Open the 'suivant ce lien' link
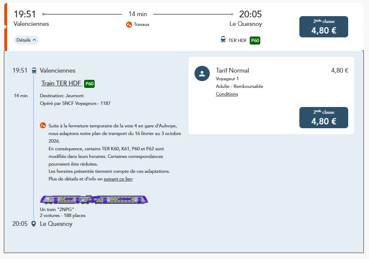This screenshot has height=259, width=369. tap(118, 179)
